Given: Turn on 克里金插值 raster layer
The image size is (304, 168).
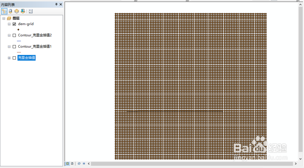Looking at the screenshot, I should (14, 58).
